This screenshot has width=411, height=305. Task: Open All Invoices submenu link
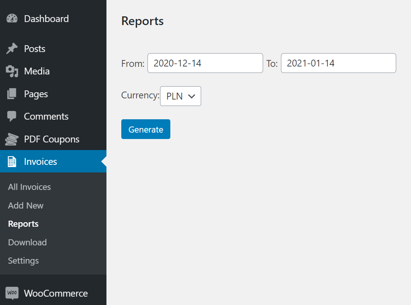pos(29,187)
